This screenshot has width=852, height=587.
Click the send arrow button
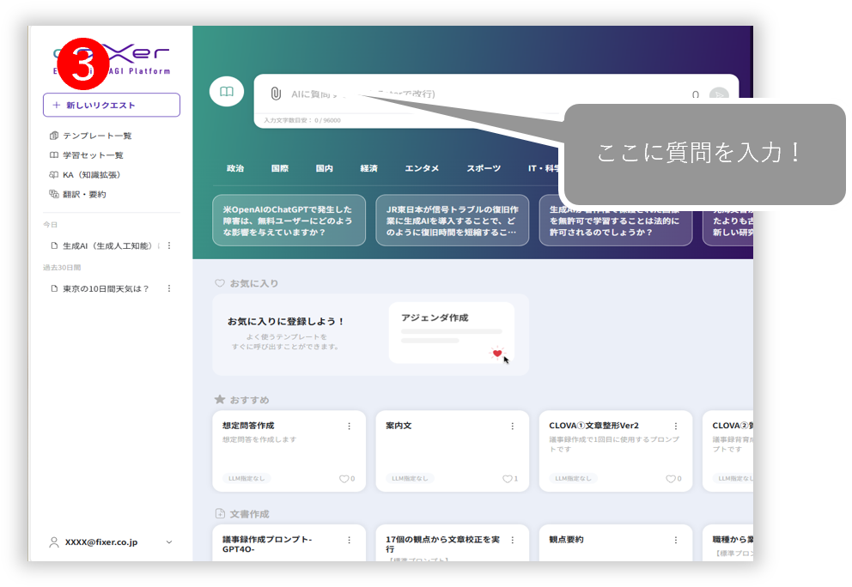tap(720, 94)
